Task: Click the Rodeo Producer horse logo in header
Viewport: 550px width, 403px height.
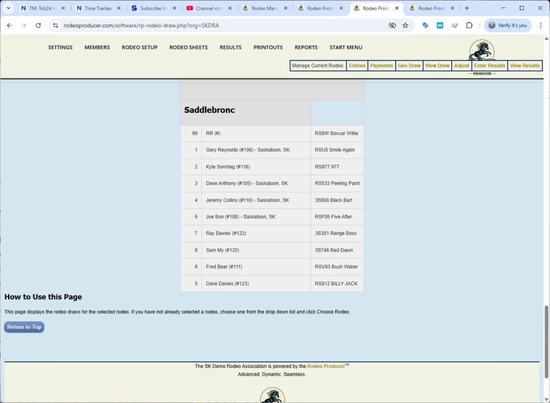Action: coord(482,51)
